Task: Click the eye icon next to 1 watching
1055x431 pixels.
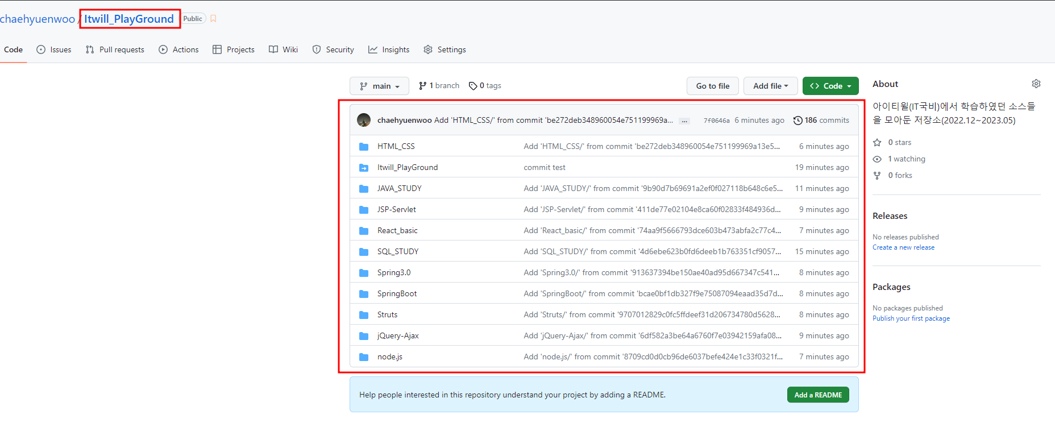Action: (x=877, y=159)
